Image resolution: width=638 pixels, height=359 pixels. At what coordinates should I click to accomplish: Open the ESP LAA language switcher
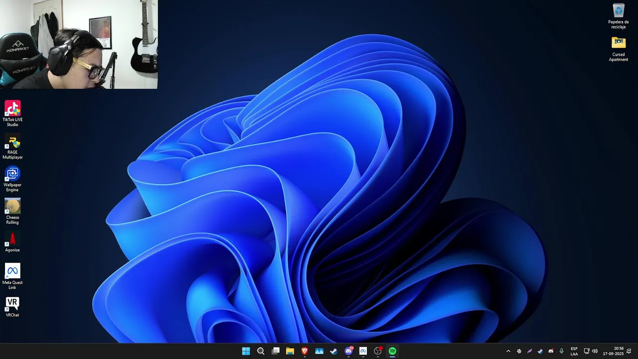(x=574, y=351)
